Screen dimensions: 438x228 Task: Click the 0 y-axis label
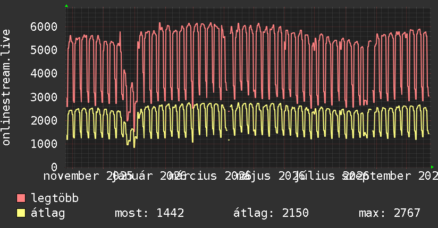(54, 167)
